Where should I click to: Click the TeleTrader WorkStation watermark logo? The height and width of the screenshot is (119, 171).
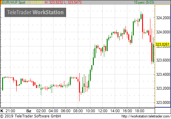point(35,12)
